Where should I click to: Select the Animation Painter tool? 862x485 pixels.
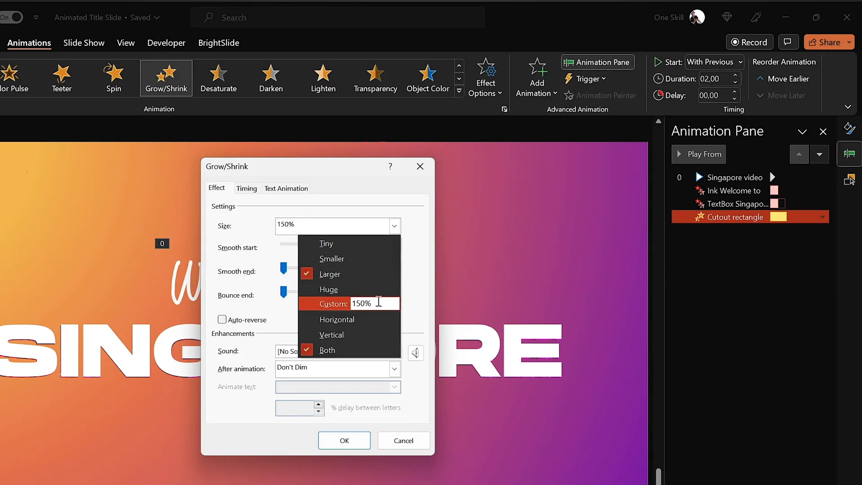click(601, 95)
